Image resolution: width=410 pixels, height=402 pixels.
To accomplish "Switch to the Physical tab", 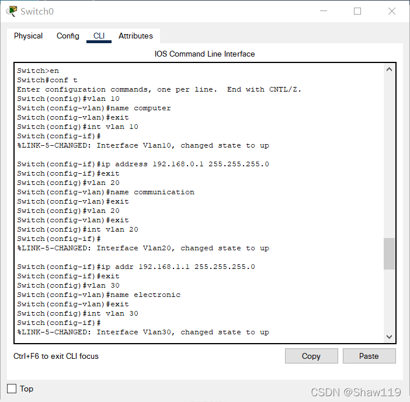I will (28, 36).
